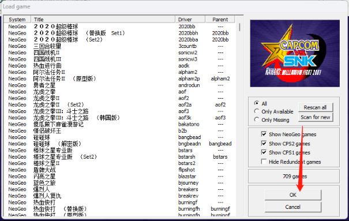
Task: Sort list by Title column header
Action: tap(103, 20)
